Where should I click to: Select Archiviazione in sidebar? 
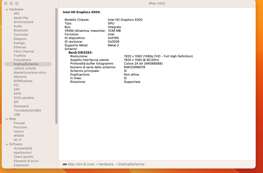(x=24, y=22)
